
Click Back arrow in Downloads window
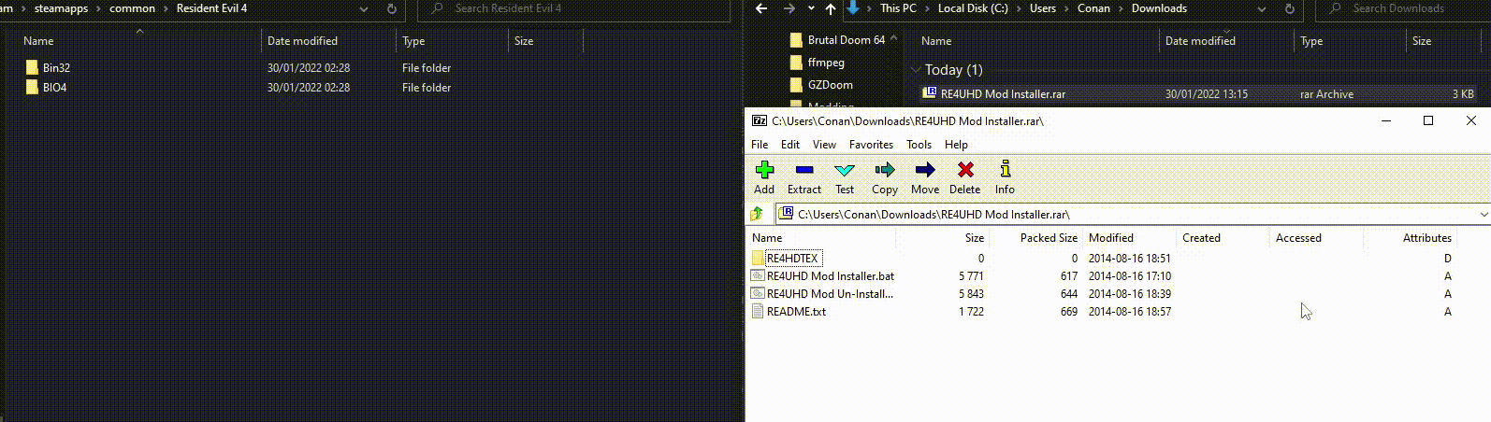coord(761,8)
